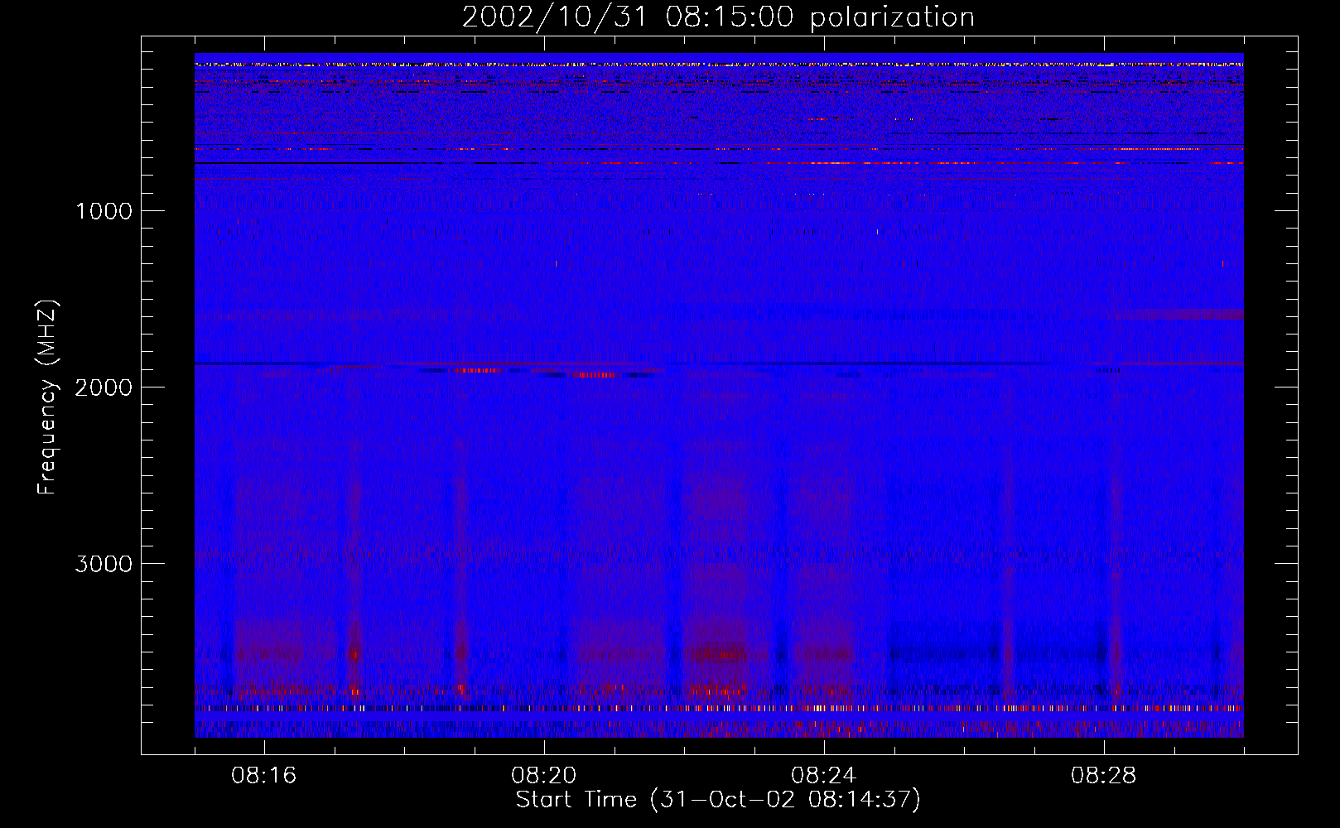Image resolution: width=1340 pixels, height=828 pixels.
Task: Click the 3000 frequency tick label
Action: (x=104, y=564)
